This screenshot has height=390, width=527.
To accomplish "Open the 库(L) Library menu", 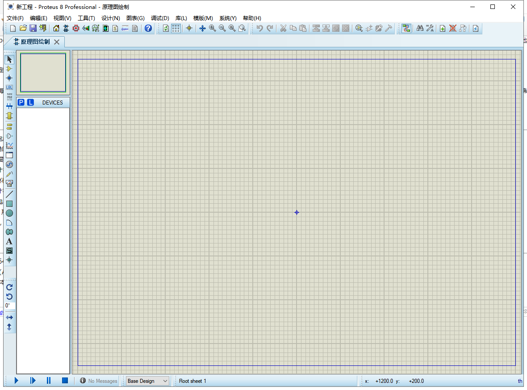I will pos(181,18).
